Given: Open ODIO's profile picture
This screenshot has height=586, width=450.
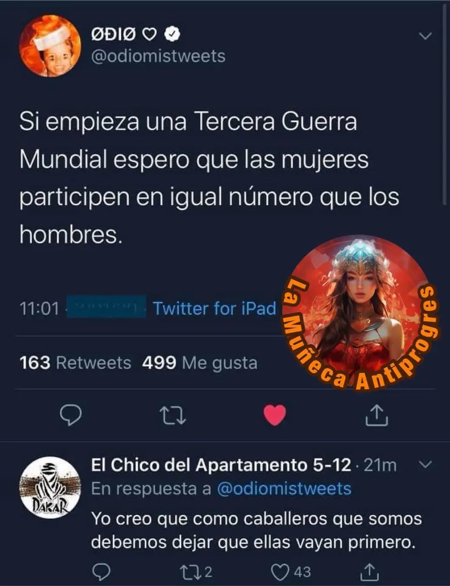Looking at the screenshot, I should [50, 46].
